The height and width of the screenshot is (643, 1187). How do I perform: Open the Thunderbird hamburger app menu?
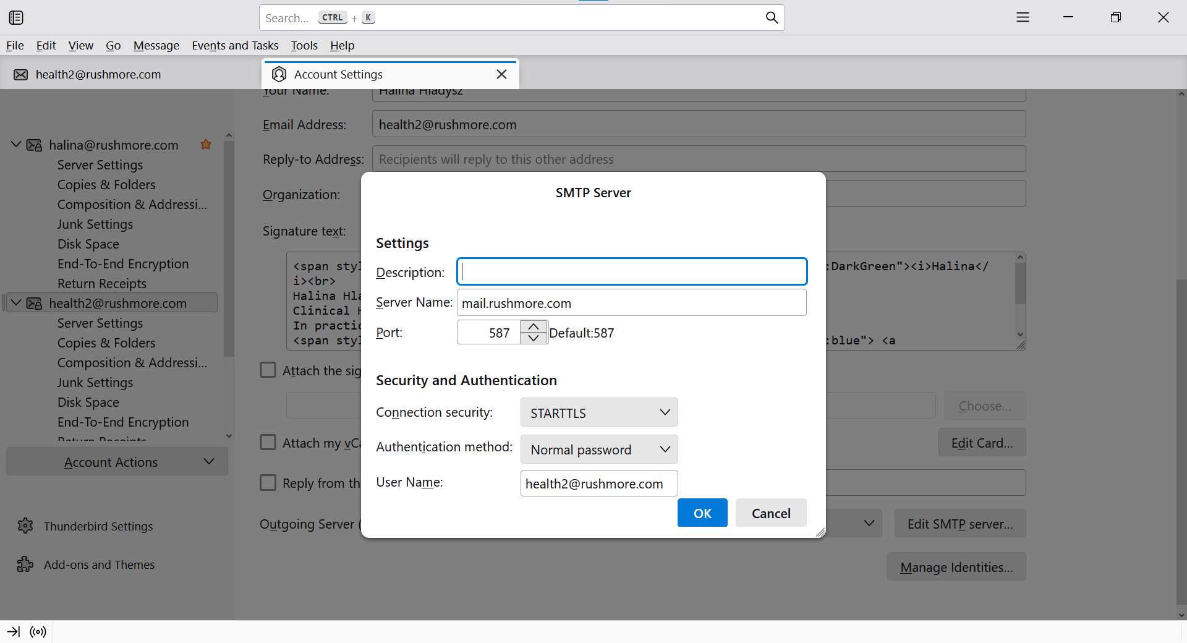tap(1023, 18)
